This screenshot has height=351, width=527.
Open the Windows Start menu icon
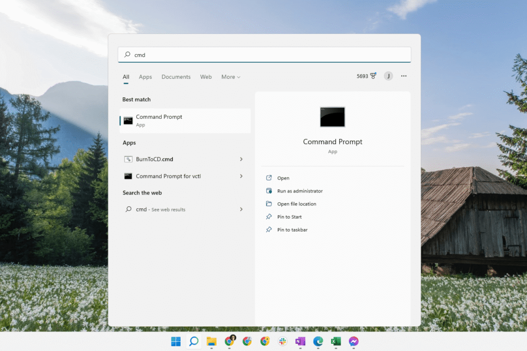click(x=176, y=341)
